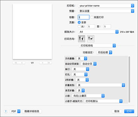Click the 取消 cancel button
Image resolution: width=138 pixels, height=117 pixels.
point(117,111)
